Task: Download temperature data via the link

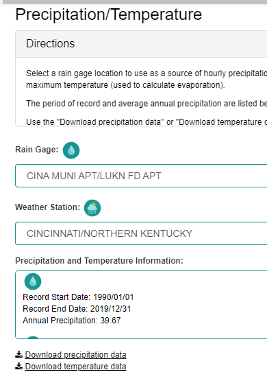Action: click(75, 366)
